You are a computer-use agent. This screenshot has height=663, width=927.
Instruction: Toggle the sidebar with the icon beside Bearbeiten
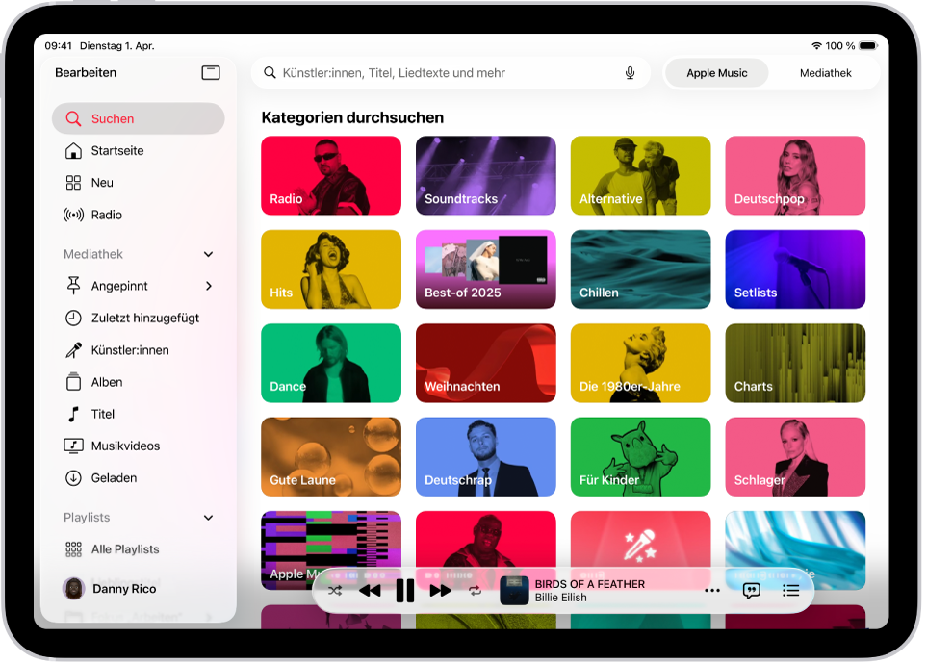(x=211, y=72)
